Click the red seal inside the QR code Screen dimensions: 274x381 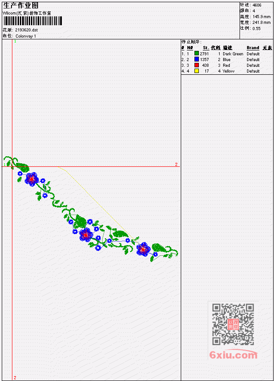pyautogui.click(x=233, y=324)
